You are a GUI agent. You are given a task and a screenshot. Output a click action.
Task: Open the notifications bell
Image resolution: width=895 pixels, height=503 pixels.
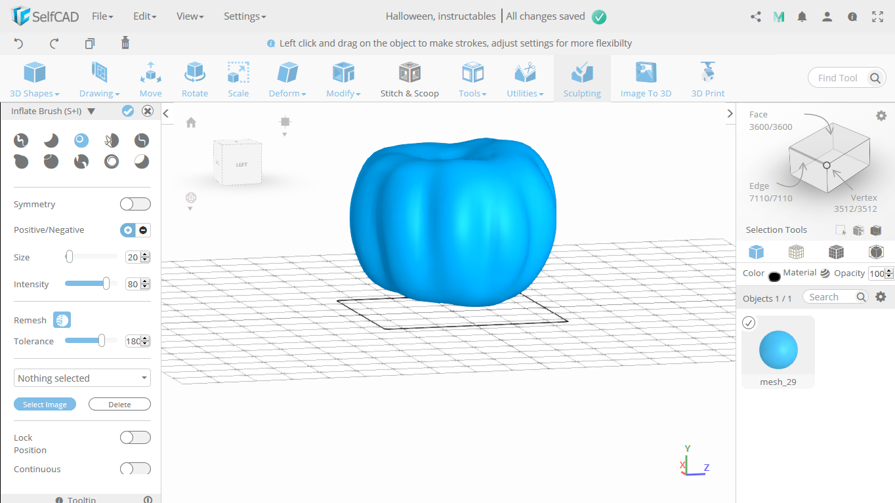[802, 17]
